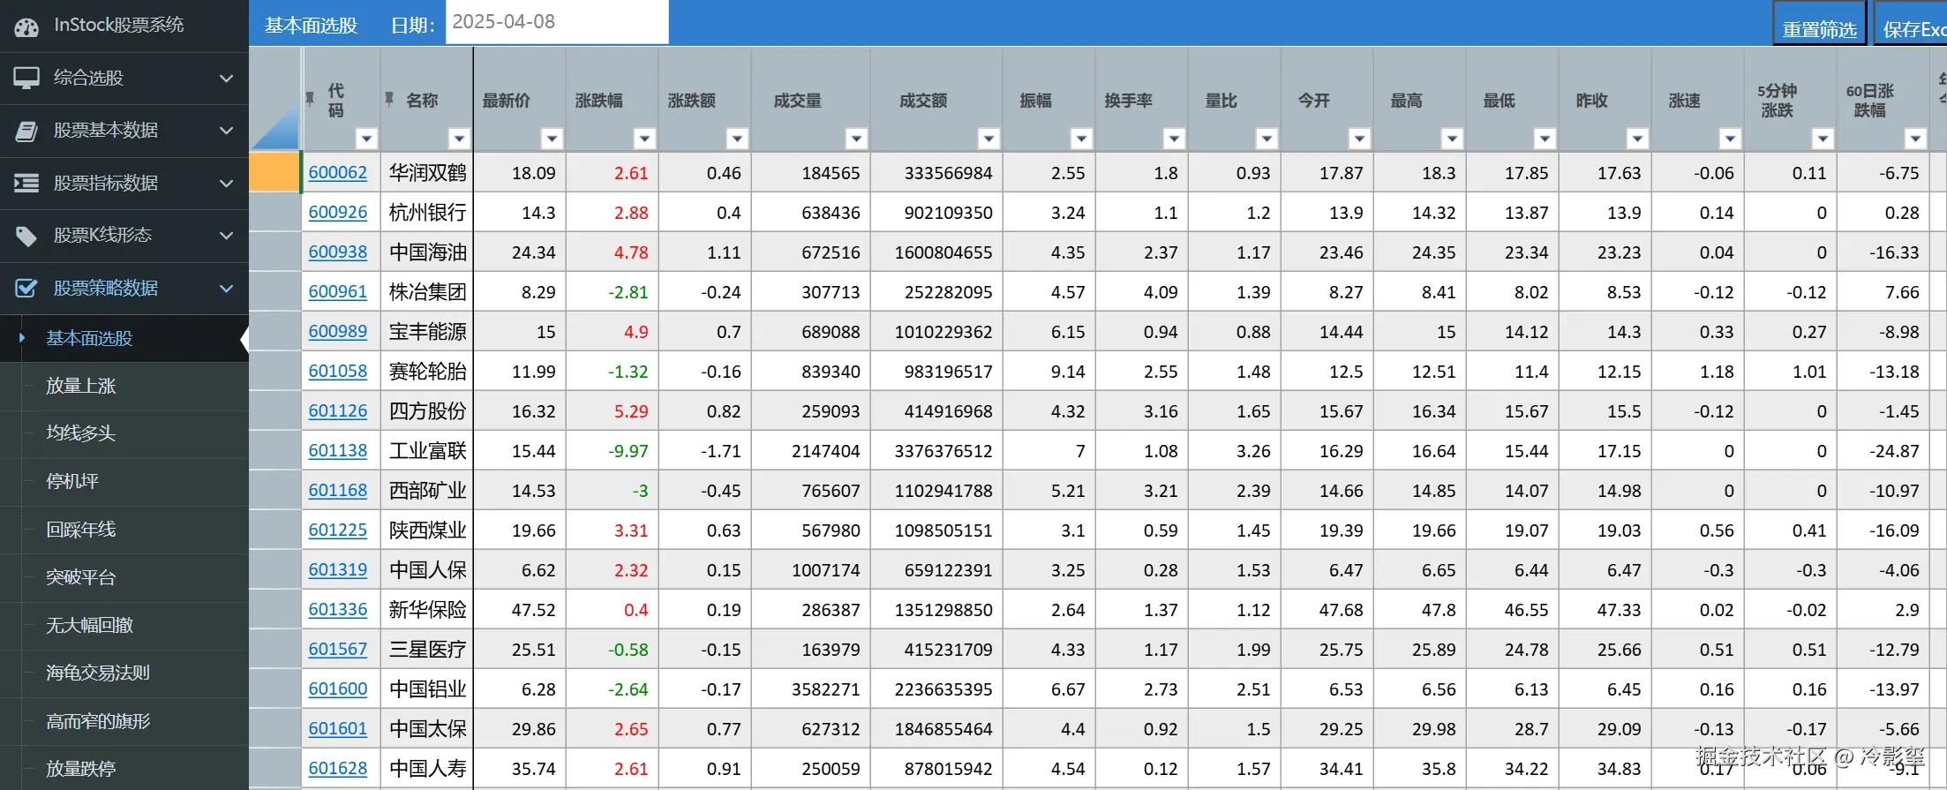Click the checkbox icon beside 股票策略数据
Image resolution: width=1947 pixels, height=790 pixels.
point(26,288)
